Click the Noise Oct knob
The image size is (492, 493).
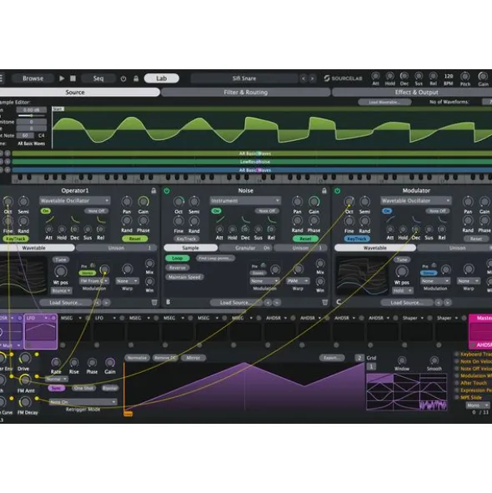pos(178,202)
